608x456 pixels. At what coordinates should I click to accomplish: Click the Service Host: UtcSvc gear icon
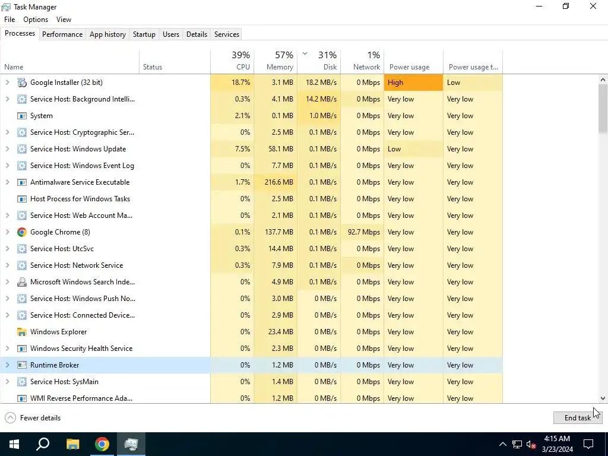pyautogui.click(x=22, y=249)
